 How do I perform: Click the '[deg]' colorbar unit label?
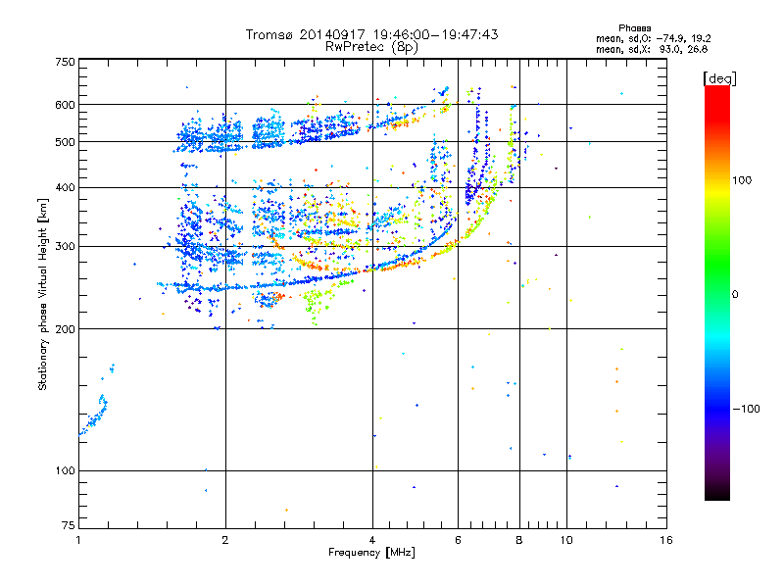pyautogui.click(x=719, y=78)
